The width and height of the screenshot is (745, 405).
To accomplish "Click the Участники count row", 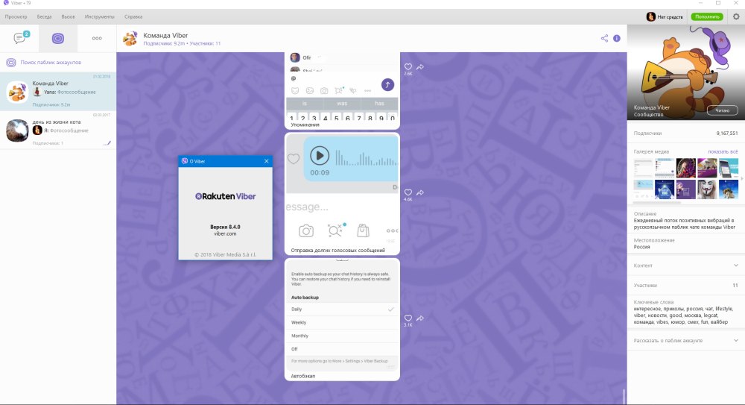I will [x=685, y=286].
